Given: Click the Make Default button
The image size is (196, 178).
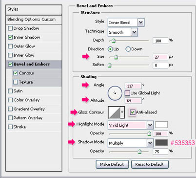Looking at the screenshot, I should (112, 164).
